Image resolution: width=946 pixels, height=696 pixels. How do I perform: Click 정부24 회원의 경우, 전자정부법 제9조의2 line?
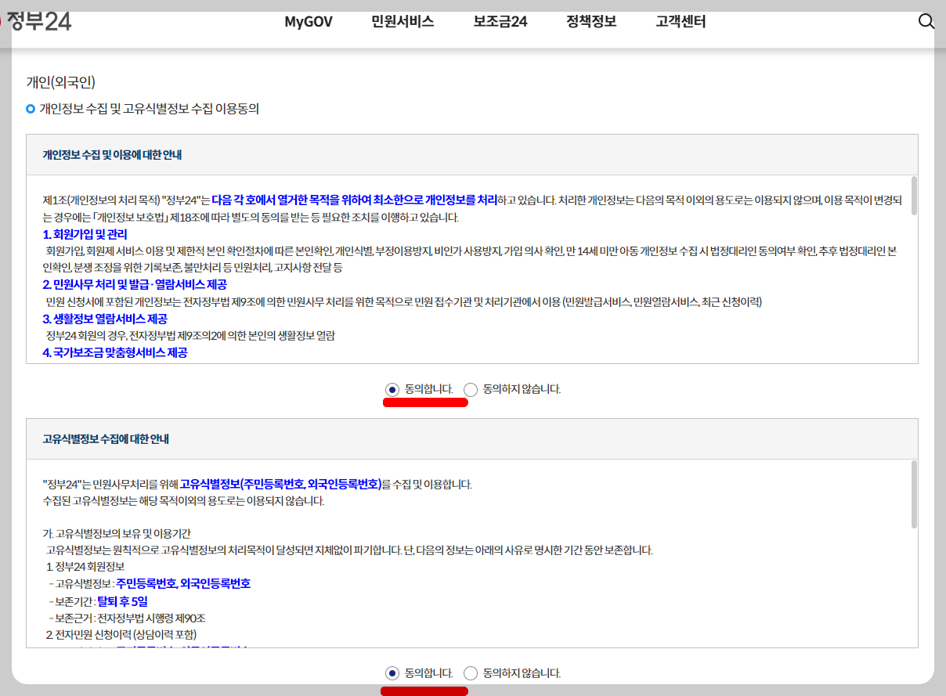coord(190,336)
